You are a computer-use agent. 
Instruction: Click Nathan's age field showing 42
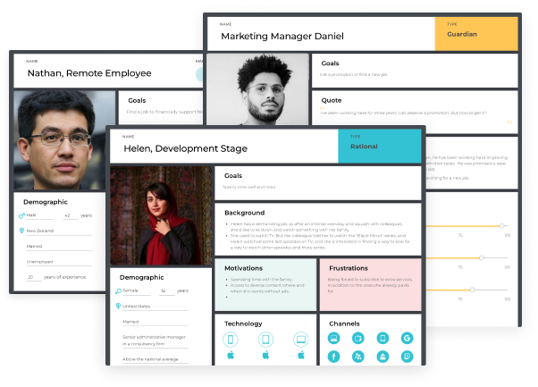tap(69, 215)
